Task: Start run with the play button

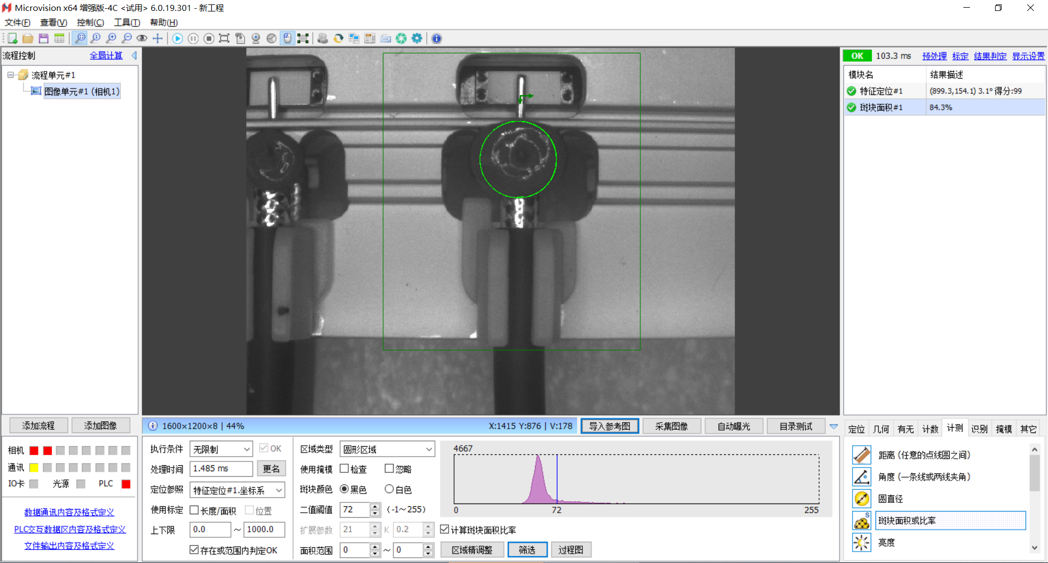Action: point(177,38)
